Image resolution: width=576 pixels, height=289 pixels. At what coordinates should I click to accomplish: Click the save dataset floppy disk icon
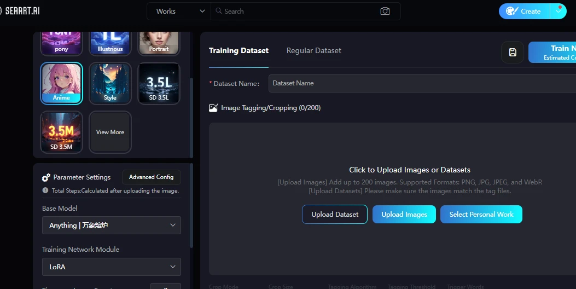coord(513,53)
